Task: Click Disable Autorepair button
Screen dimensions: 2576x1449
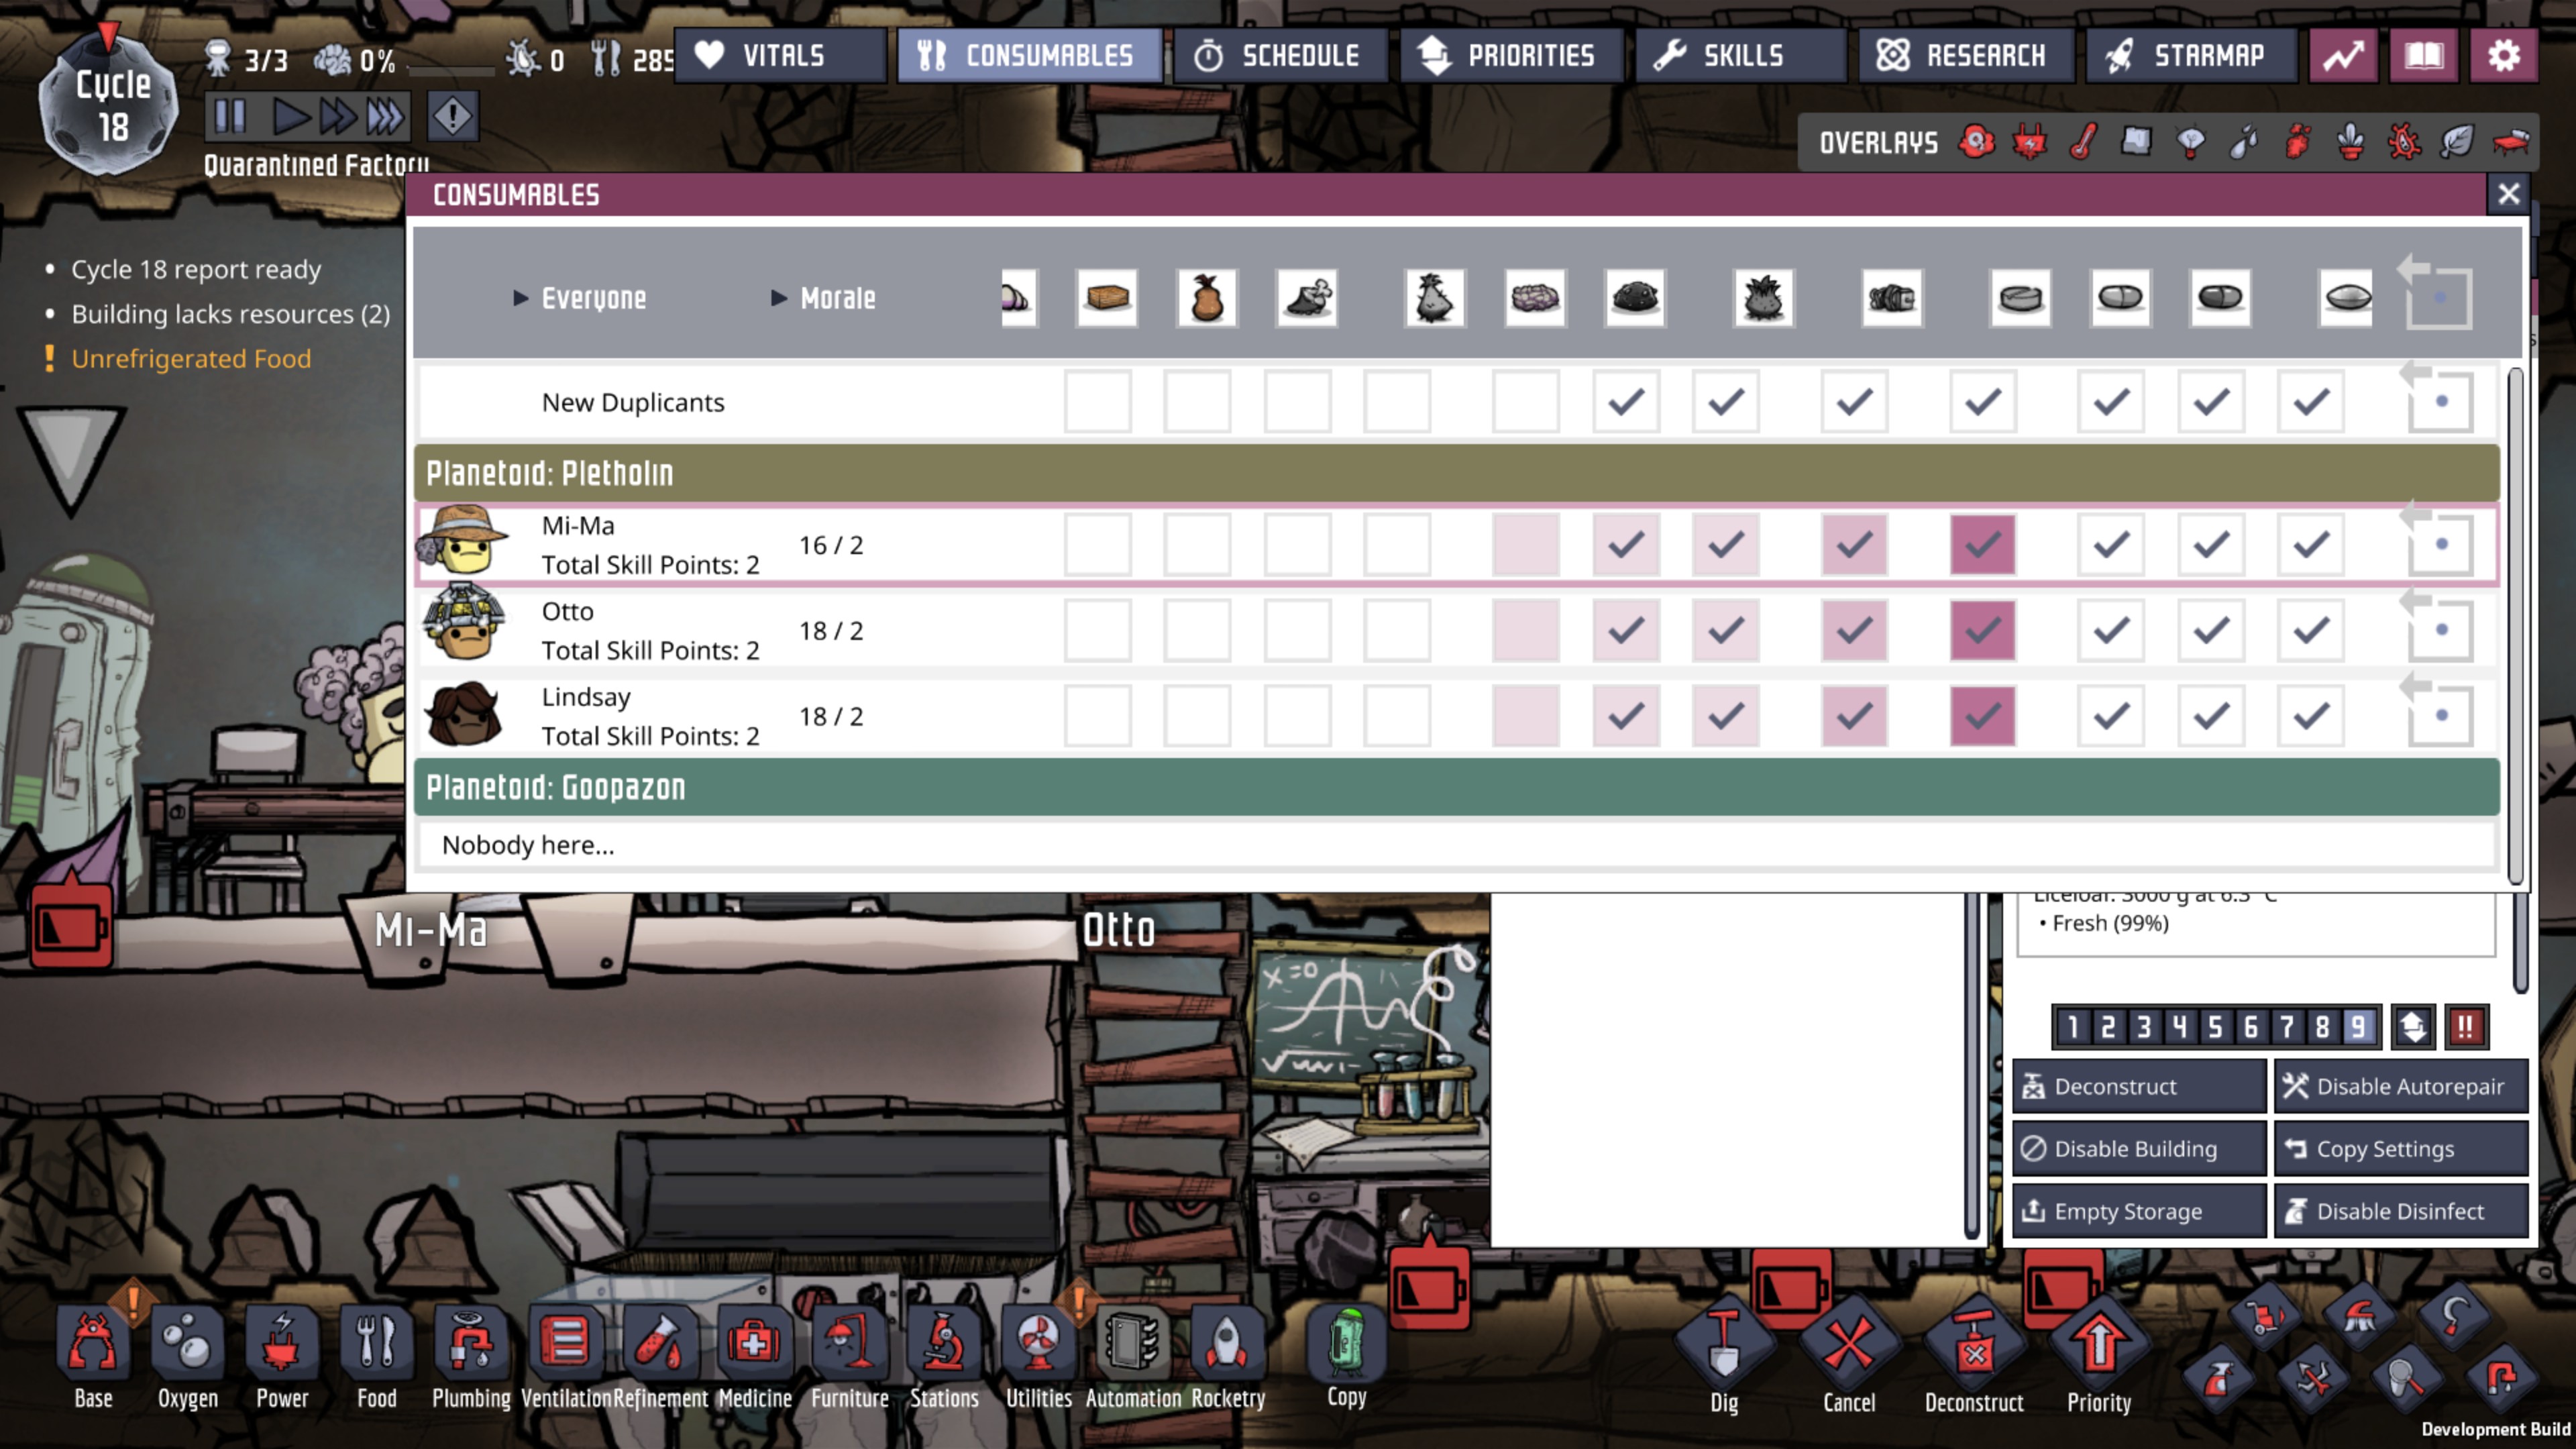Action: point(2400,1086)
